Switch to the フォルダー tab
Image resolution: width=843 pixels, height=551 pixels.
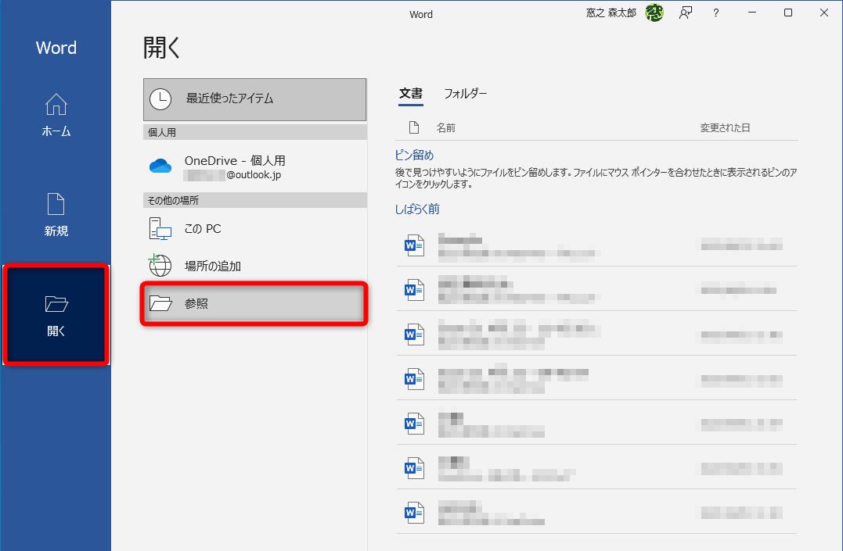465,93
